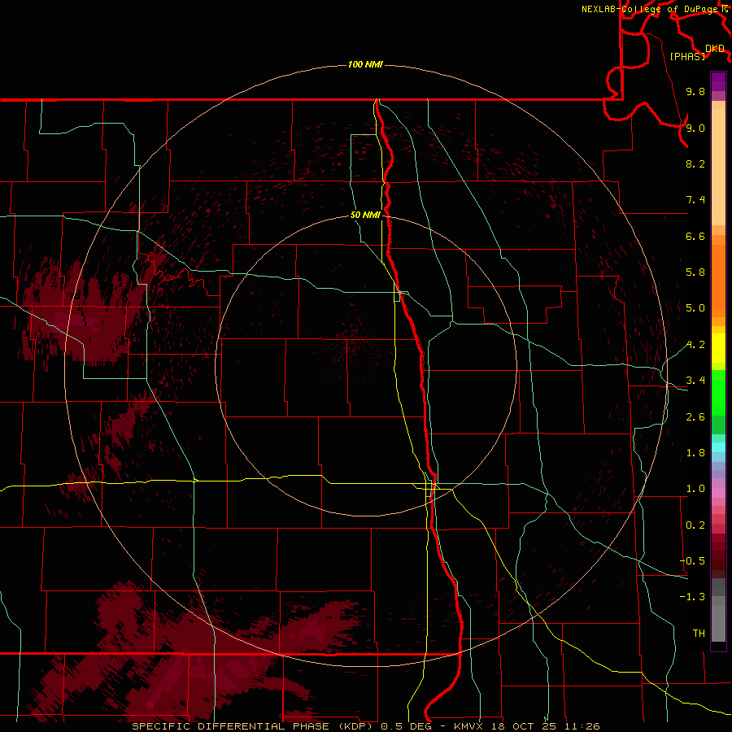Click the "NEXLAB-College of DuPage" header text
Viewport: 732px width, 732px height.
tap(651, 9)
